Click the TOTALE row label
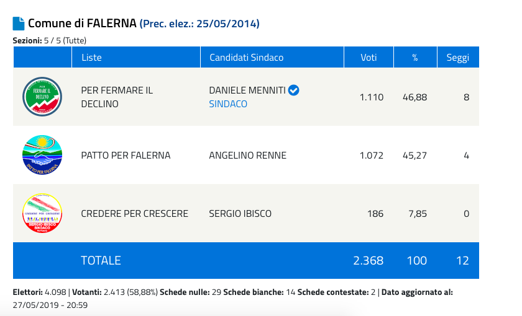 101,261
